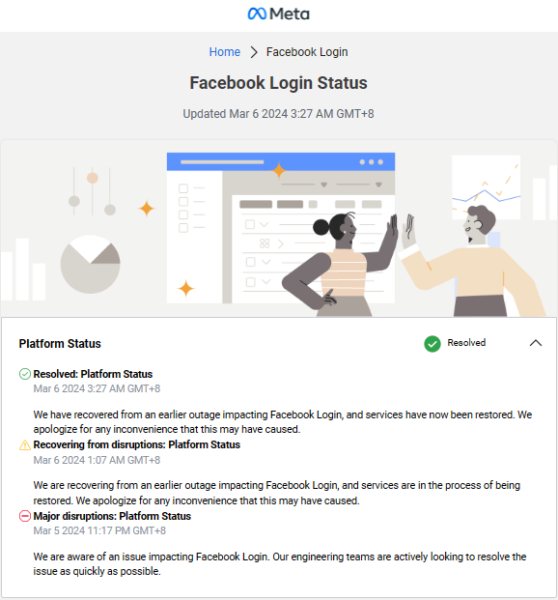
Task: Click the Updated Mar 6 2024 timestamp
Action: [278, 114]
